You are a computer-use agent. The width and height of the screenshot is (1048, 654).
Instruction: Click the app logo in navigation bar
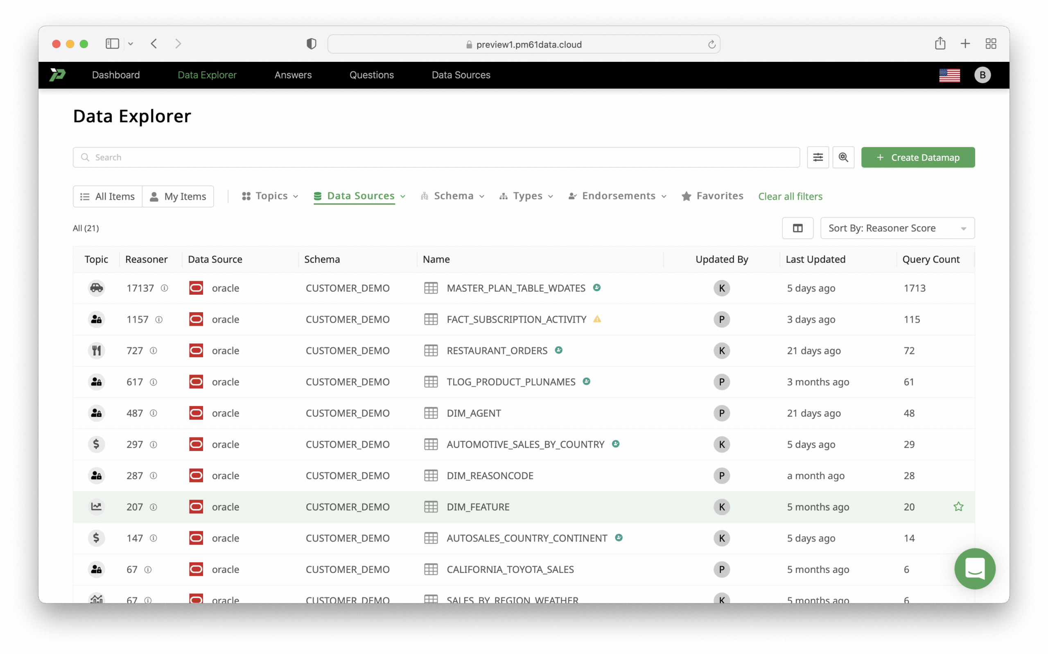pos(58,75)
